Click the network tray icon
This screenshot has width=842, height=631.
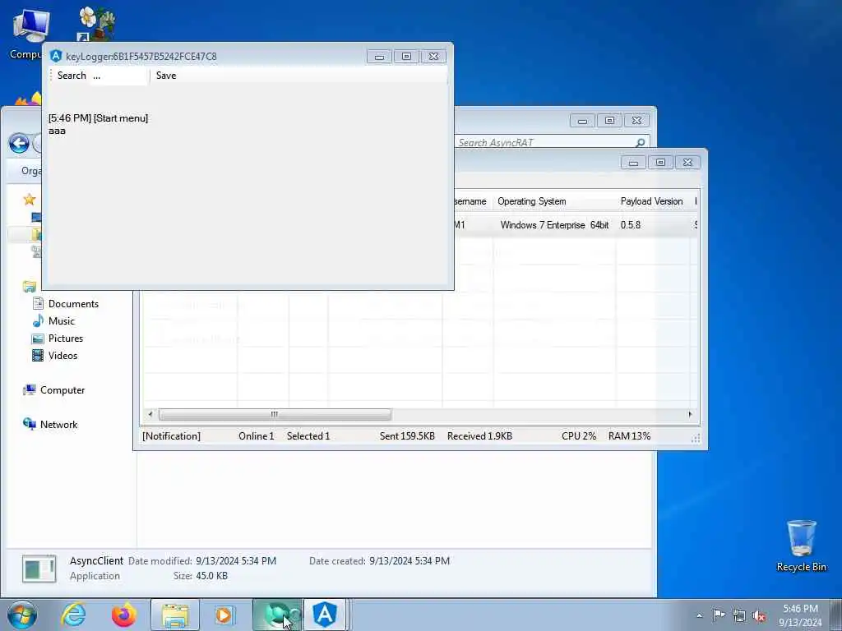pos(739,615)
